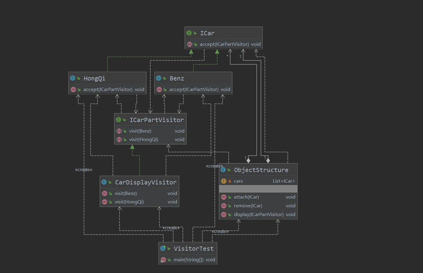Viewport: 423px width, 273px height.
Task: Click method icon of ICarPartVisitor visit(HongQi)
Action: coord(119,140)
